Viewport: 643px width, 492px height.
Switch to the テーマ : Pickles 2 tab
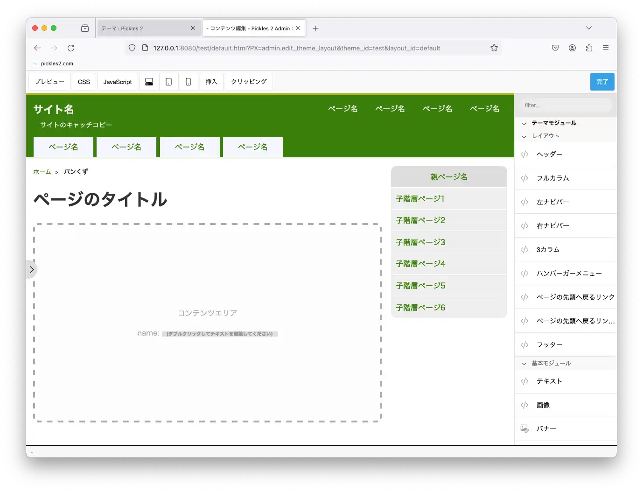tap(145, 28)
